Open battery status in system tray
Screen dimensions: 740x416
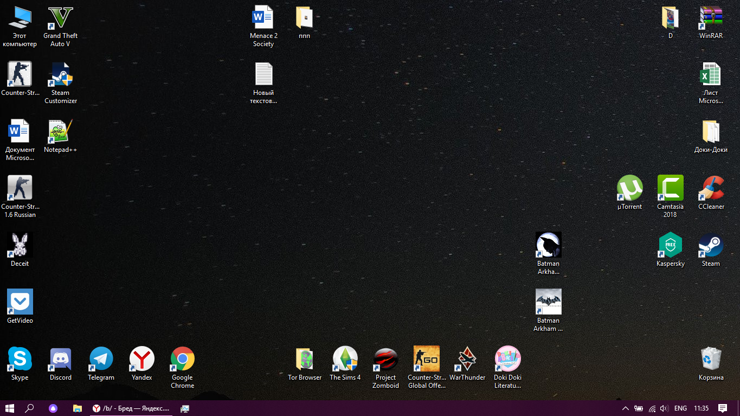(x=639, y=408)
